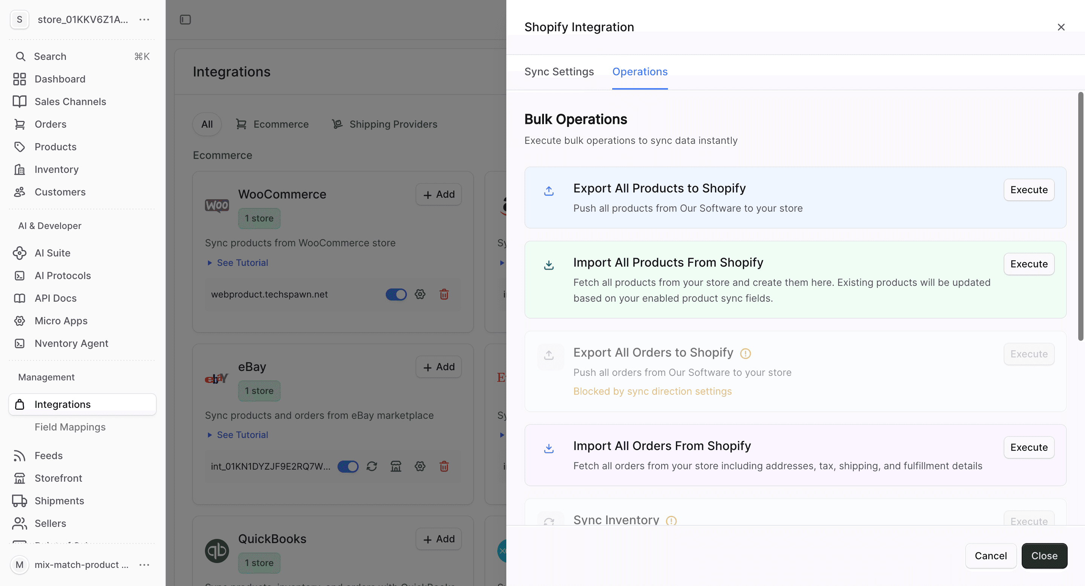The height and width of the screenshot is (586, 1085).
Task: Execute Export All Products to Shopify
Action: 1029,190
